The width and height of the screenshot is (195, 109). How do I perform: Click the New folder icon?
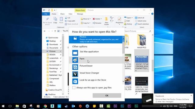point(106,21)
